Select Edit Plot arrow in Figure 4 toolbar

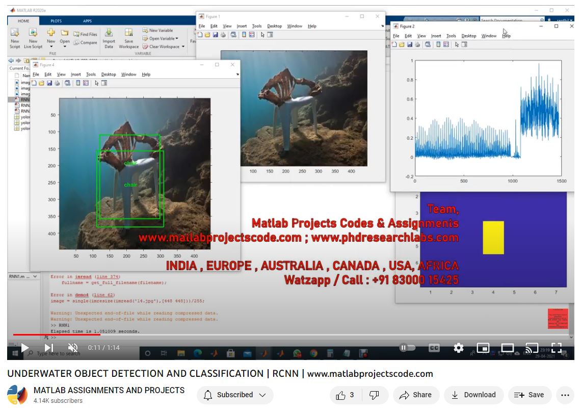tap(97, 83)
